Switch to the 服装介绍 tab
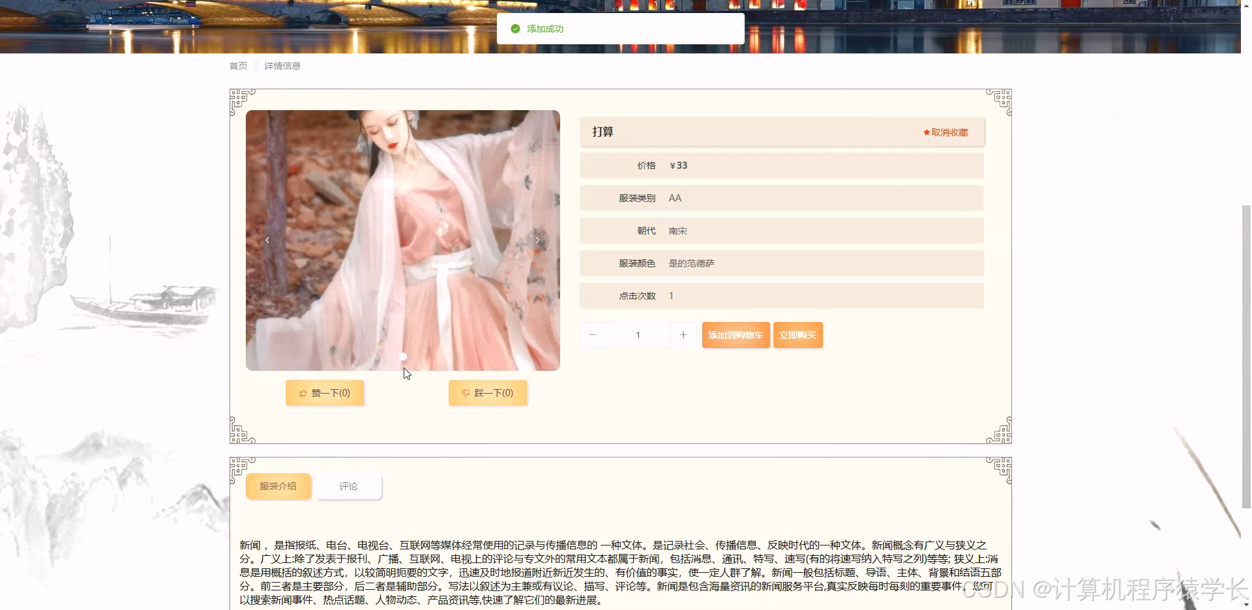The width and height of the screenshot is (1252, 610). pos(278,486)
